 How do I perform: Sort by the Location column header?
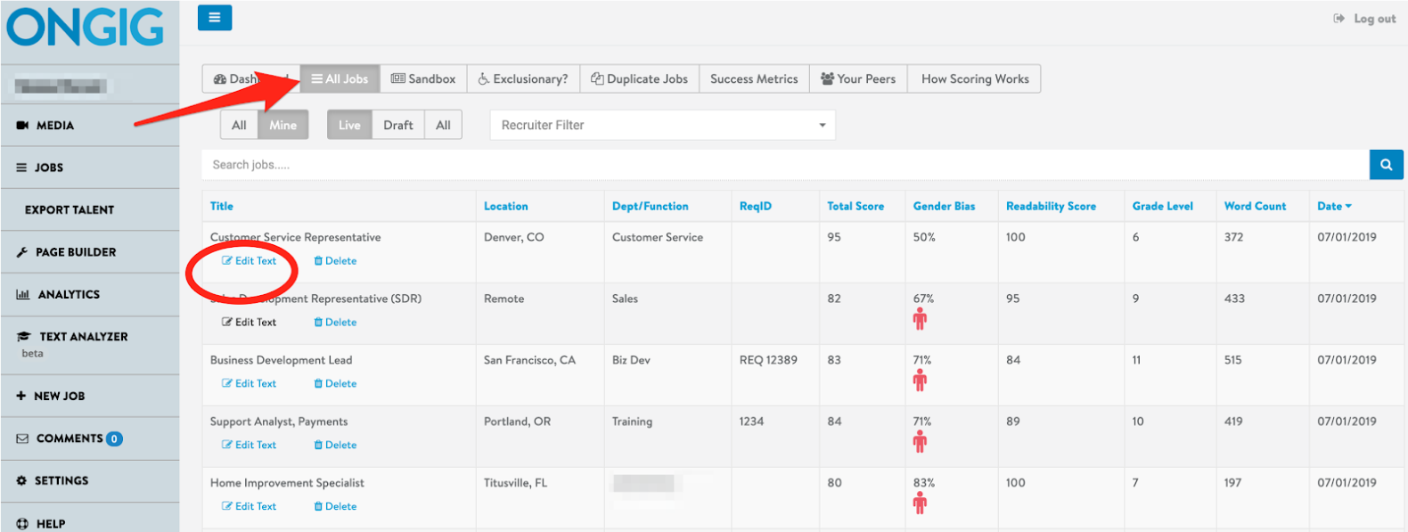click(505, 206)
